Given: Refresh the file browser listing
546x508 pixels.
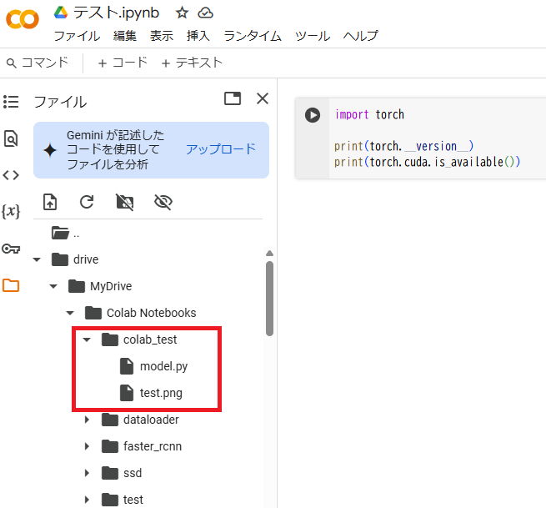Looking at the screenshot, I should [87, 202].
